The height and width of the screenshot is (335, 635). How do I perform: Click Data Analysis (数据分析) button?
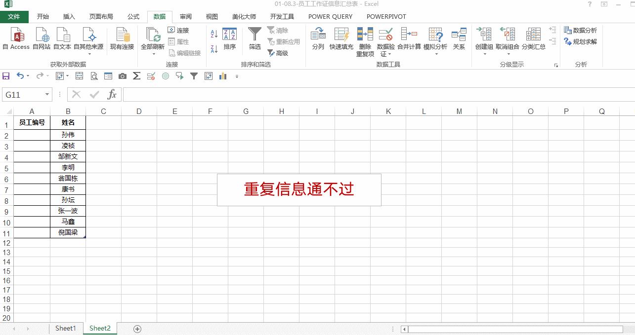581,31
